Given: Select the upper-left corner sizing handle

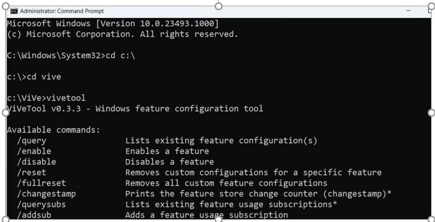Looking at the screenshot, I should tap(6, 6).
